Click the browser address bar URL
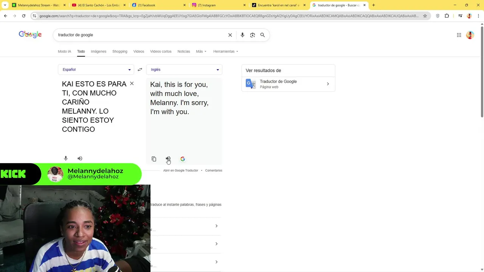Viewport: 484px width, 272px height. (229, 16)
